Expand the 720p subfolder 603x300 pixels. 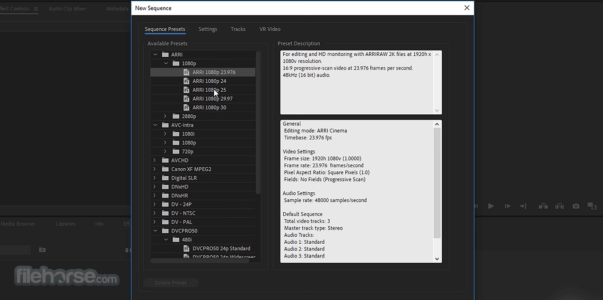pyautogui.click(x=166, y=152)
